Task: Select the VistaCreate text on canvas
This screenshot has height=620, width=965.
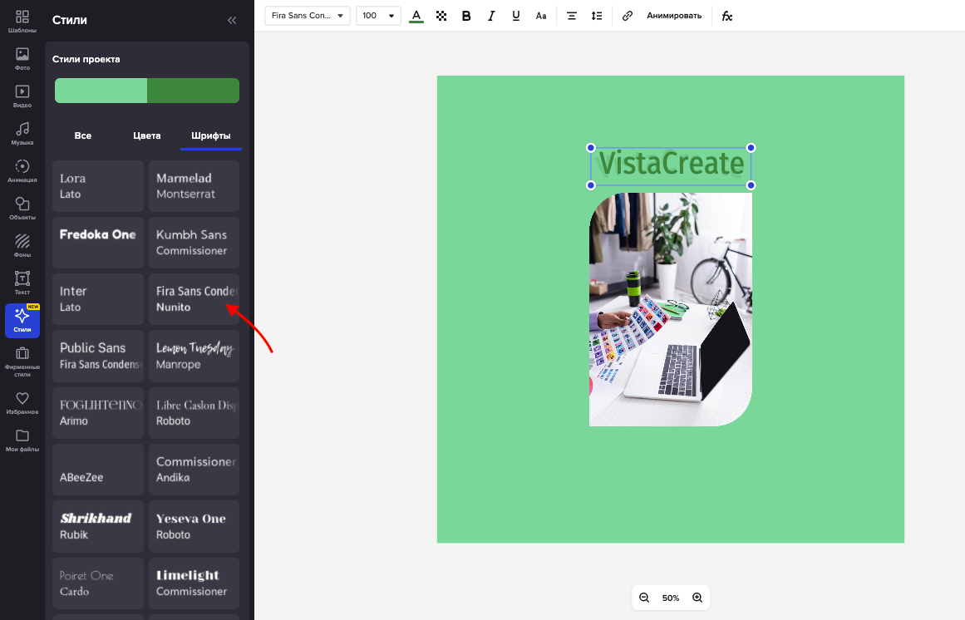Action: (x=671, y=166)
